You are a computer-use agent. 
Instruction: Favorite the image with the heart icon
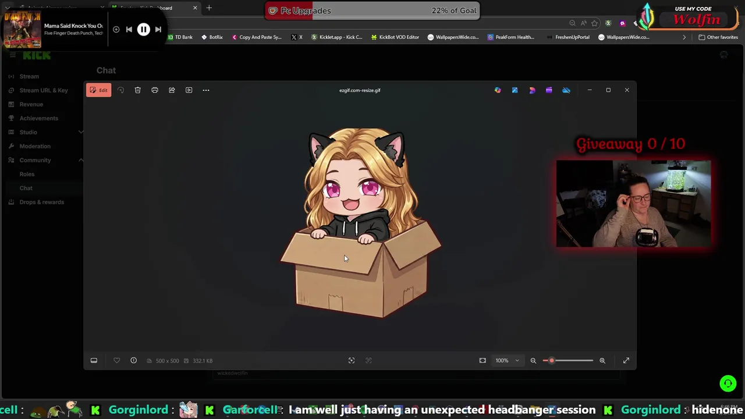tap(116, 361)
